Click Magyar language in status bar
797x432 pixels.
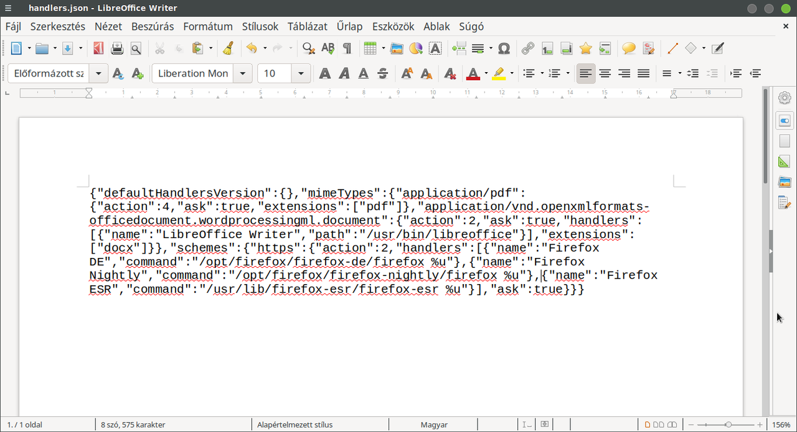(434, 425)
